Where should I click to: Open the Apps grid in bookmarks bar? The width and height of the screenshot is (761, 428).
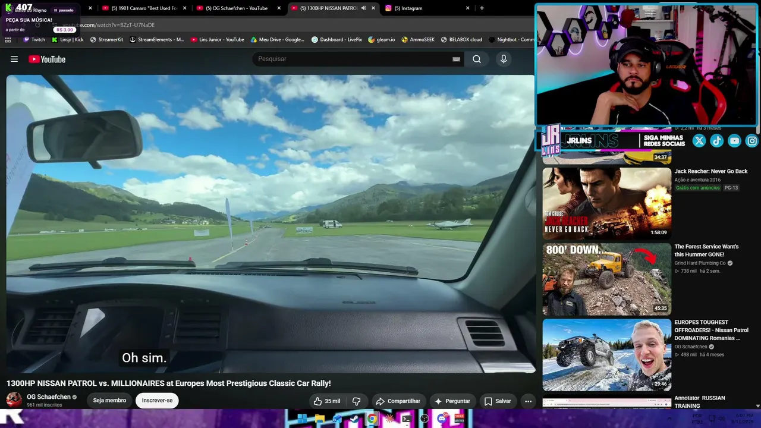coord(8,40)
